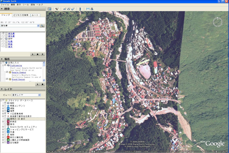Viewport: 229px width, 153px height.
Task: Toggle the sidebar panel icon in toolbar
Action: pyautogui.click(x=50, y=9)
